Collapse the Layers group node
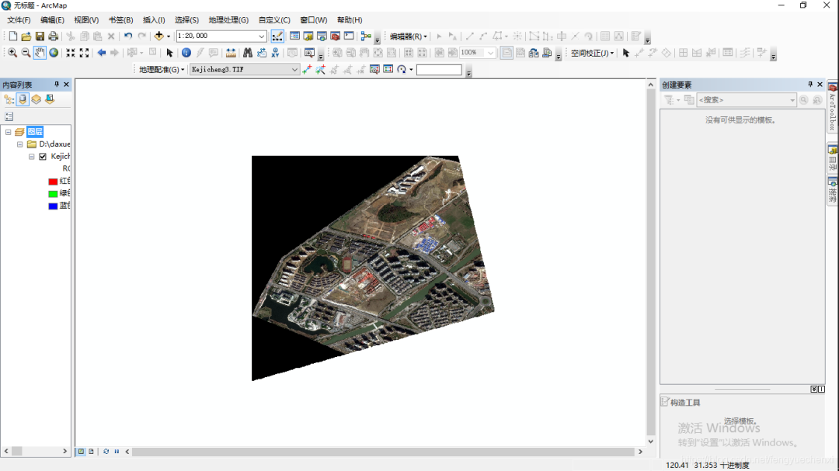839x471 pixels. [x=8, y=131]
